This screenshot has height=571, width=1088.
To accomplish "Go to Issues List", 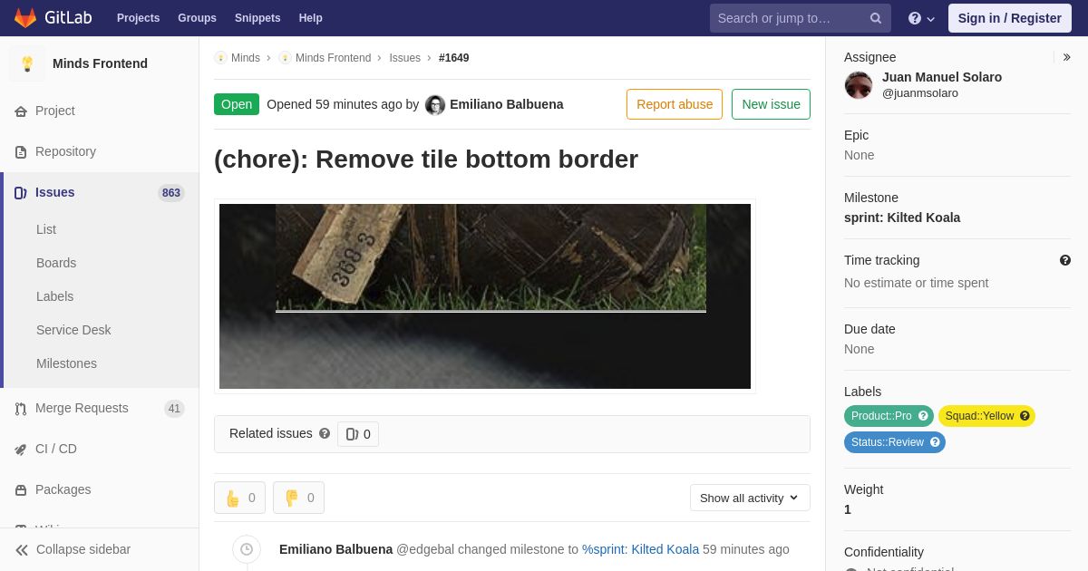I will tap(46, 229).
